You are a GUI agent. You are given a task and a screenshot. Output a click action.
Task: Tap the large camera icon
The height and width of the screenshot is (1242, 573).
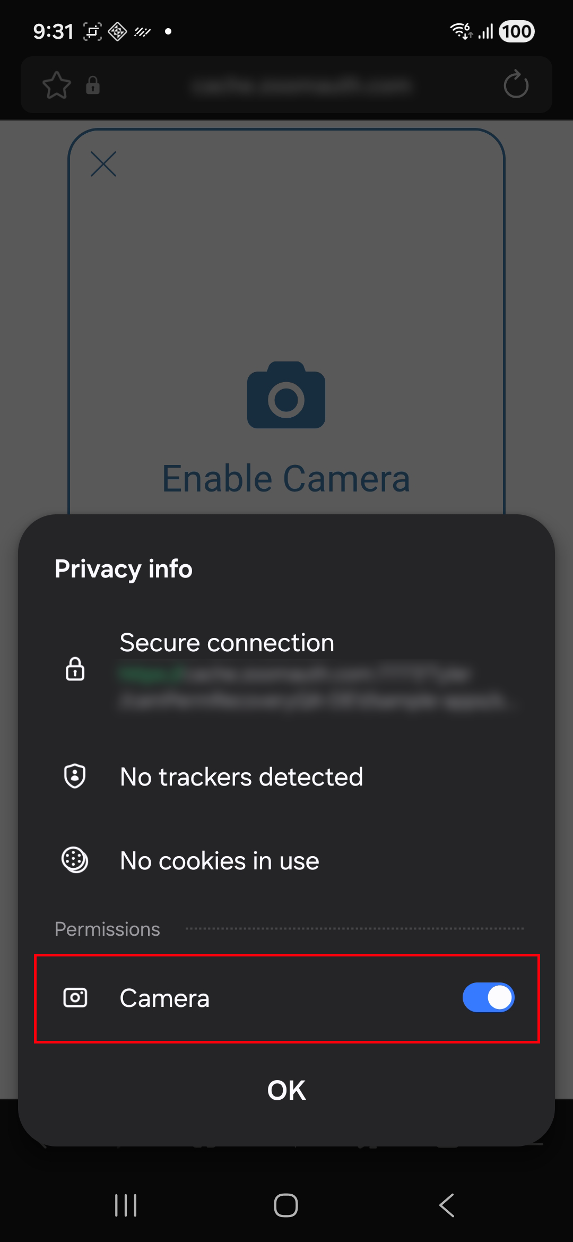(286, 395)
